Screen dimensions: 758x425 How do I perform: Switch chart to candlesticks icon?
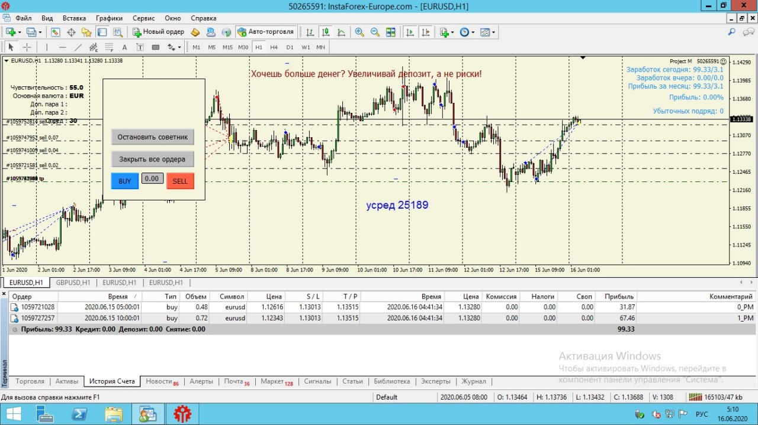click(x=326, y=32)
